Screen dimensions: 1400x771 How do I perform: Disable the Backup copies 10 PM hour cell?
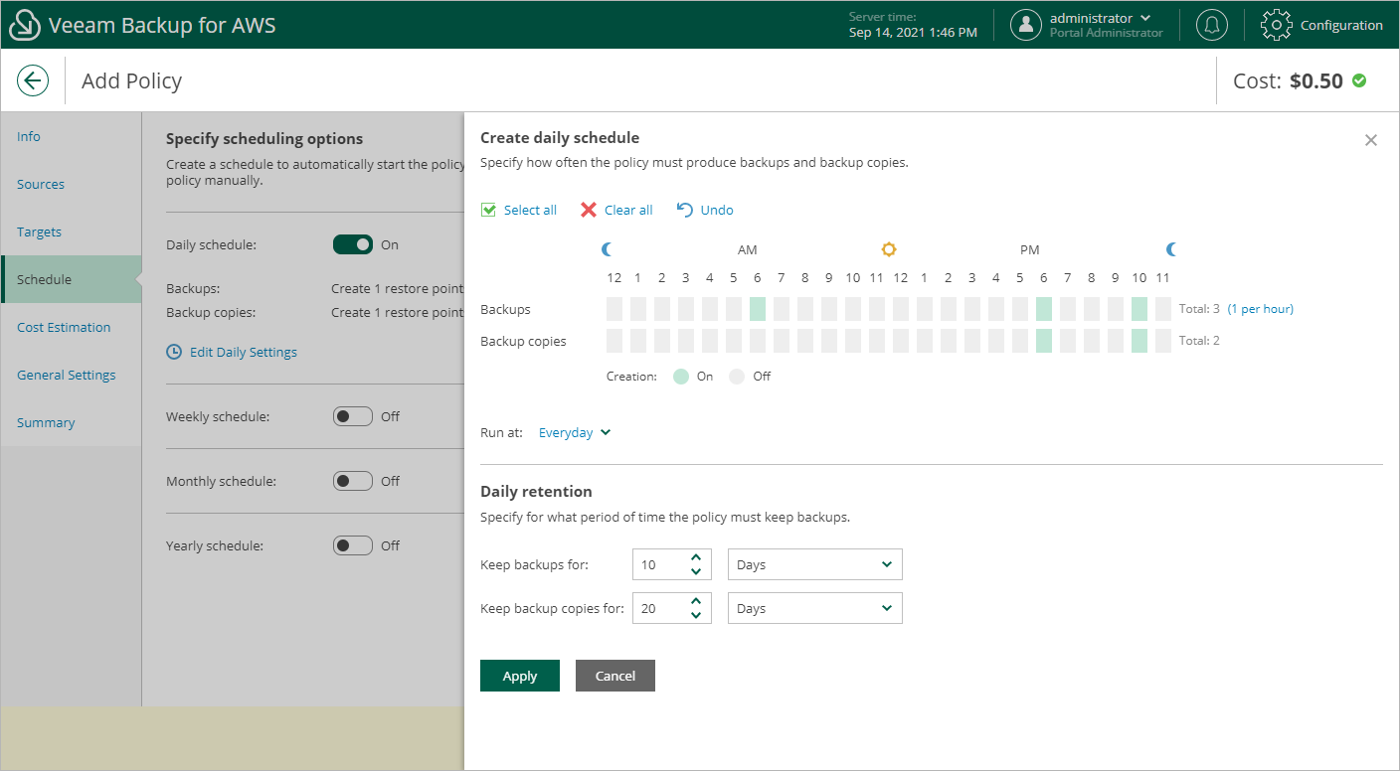(1139, 341)
